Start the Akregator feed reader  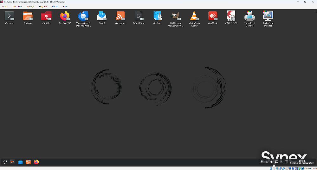coord(120,16)
